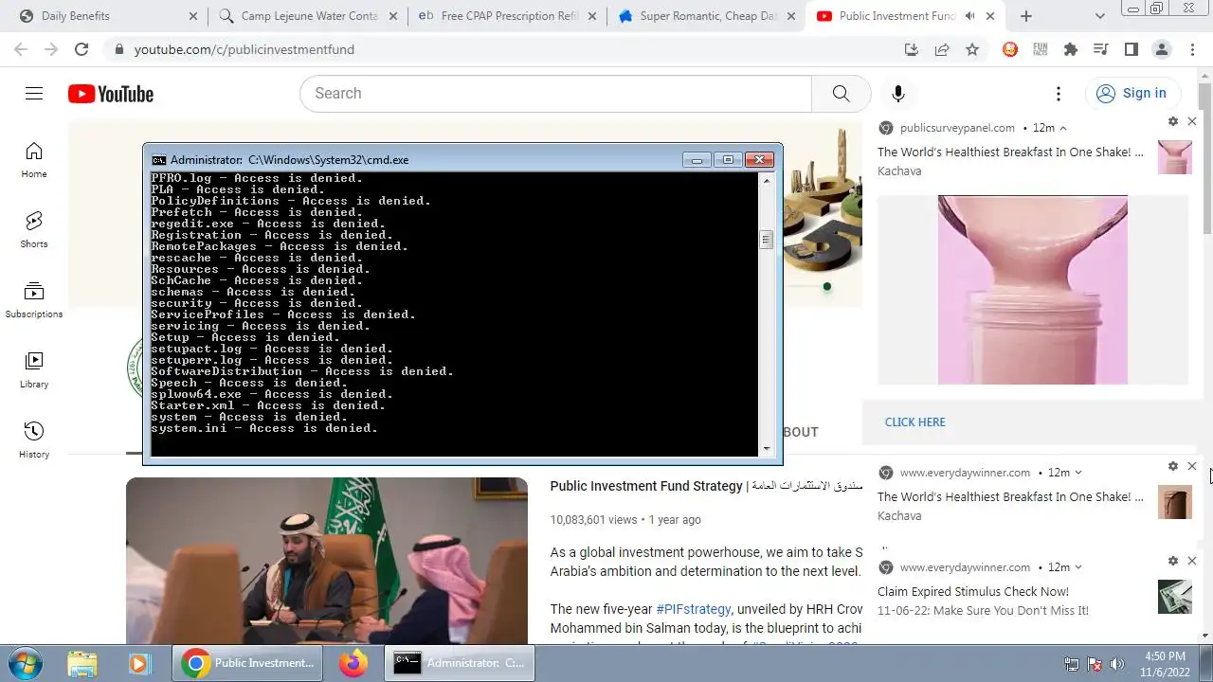Mute the Public Investment Fund tab audio
1213x682 pixels.
(970, 16)
